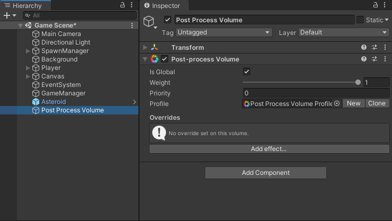Open Game Scene kebab options menu

click(x=132, y=25)
